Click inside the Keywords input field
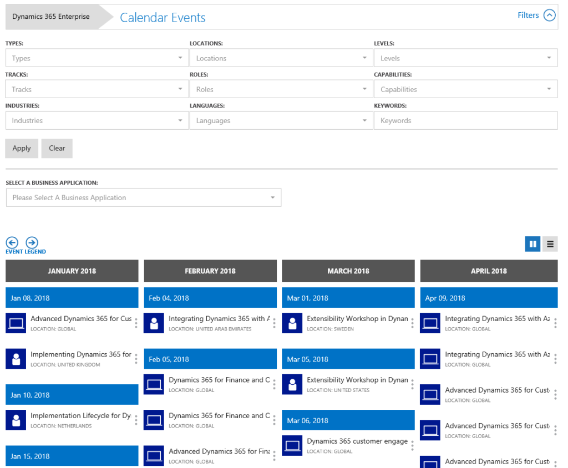Viewport: 568px width, 468px height. (465, 120)
